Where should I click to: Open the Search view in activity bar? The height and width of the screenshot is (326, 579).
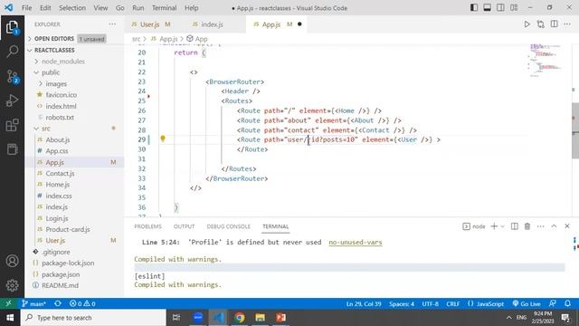[12, 51]
